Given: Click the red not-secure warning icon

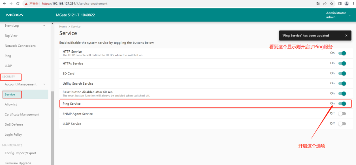Looking at the screenshot, I should tap(26, 4).
